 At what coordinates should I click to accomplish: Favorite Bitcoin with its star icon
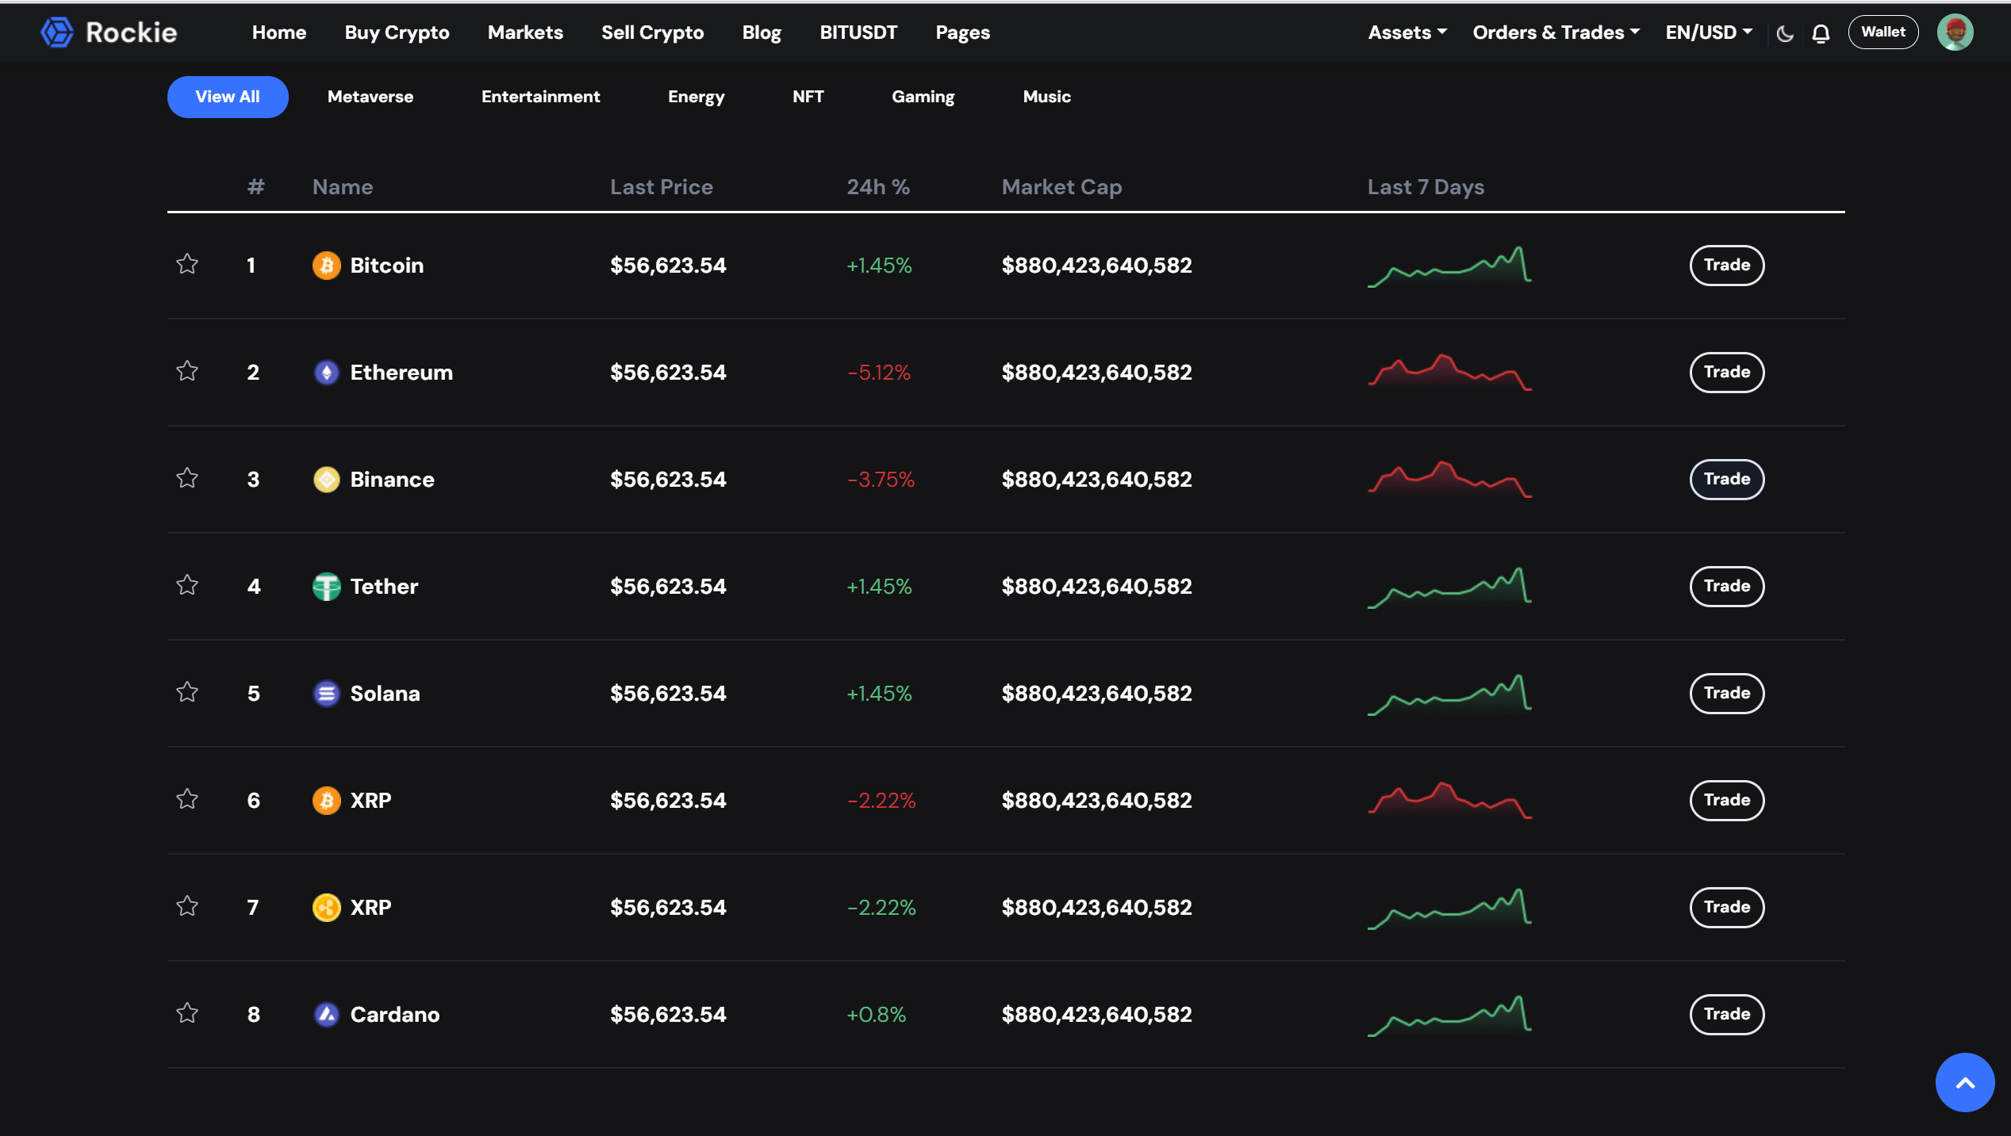[187, 265]
